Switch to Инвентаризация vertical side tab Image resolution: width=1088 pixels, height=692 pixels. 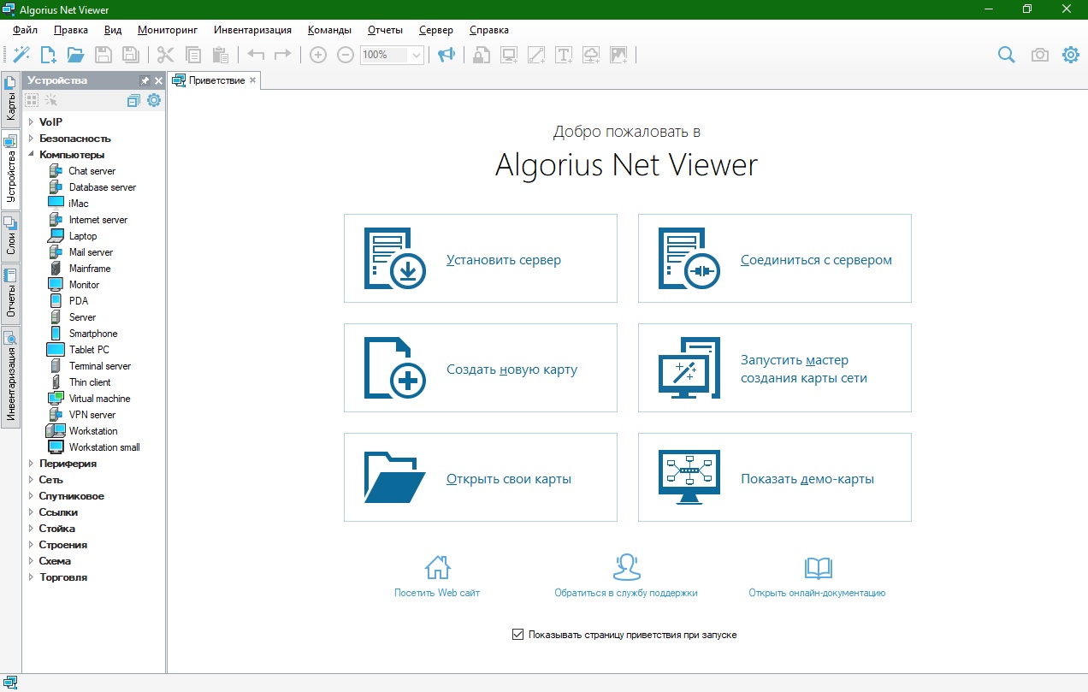click(x=10, y=378)
